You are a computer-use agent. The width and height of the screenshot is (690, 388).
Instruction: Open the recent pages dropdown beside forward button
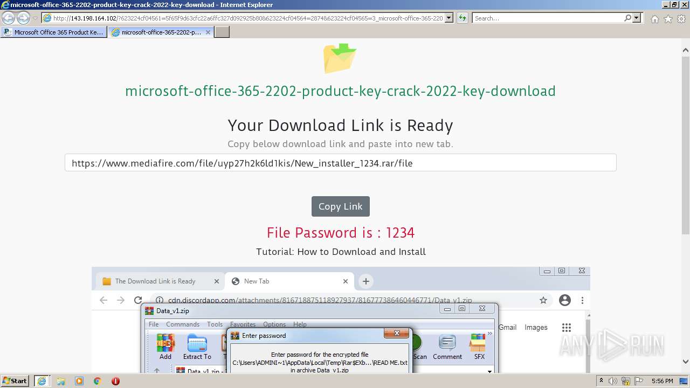[x=35, y=18]
